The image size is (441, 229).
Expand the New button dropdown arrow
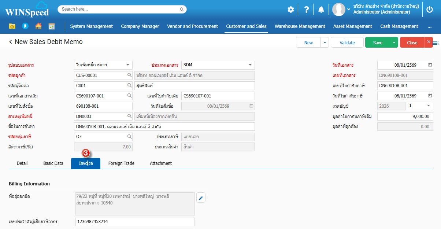[x=325, y=43]
